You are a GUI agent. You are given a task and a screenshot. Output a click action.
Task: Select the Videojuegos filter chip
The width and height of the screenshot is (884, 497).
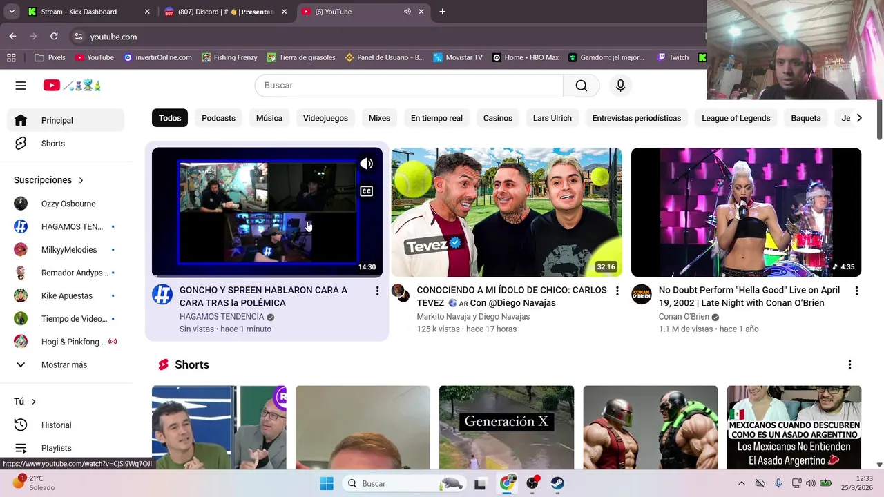(x=325, y=118)
